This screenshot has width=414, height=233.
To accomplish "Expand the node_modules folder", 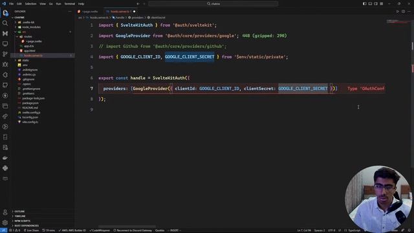I will click(31, 27).
